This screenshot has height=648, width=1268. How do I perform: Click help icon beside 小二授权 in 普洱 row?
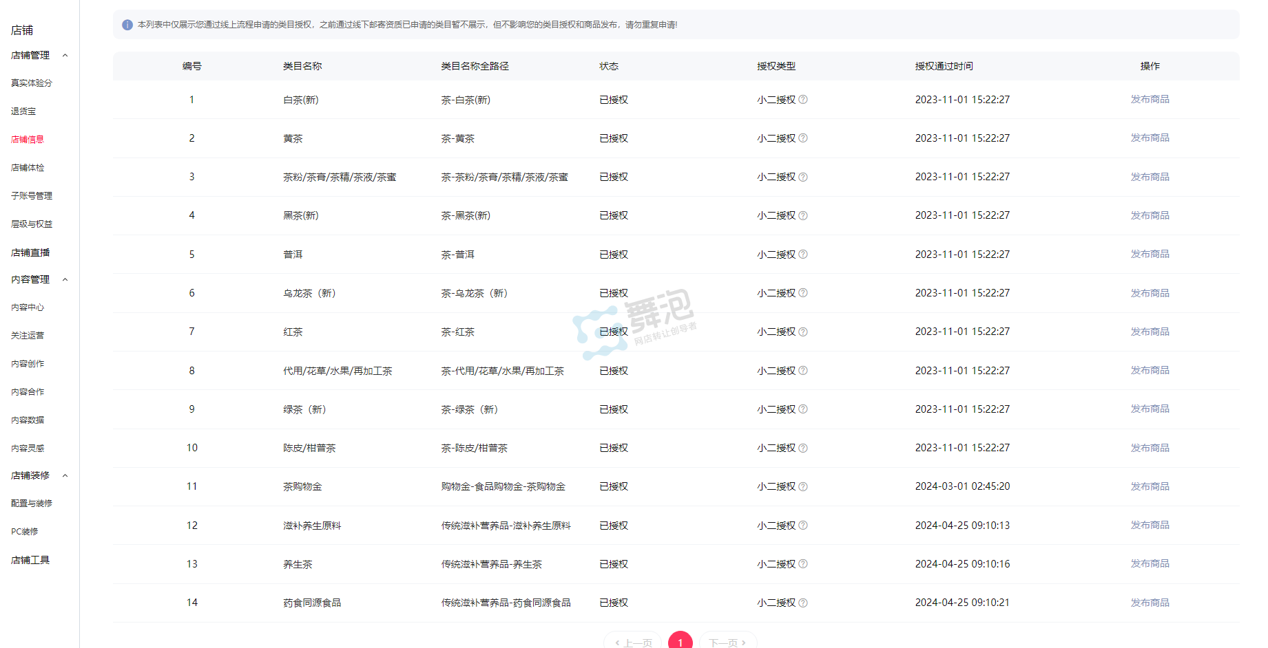click(x=803, y=255)
